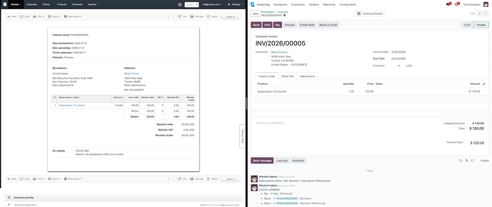Open the Odoo Configuration menu
This screenshot has width=492, height=207.
tap(348, 5)
